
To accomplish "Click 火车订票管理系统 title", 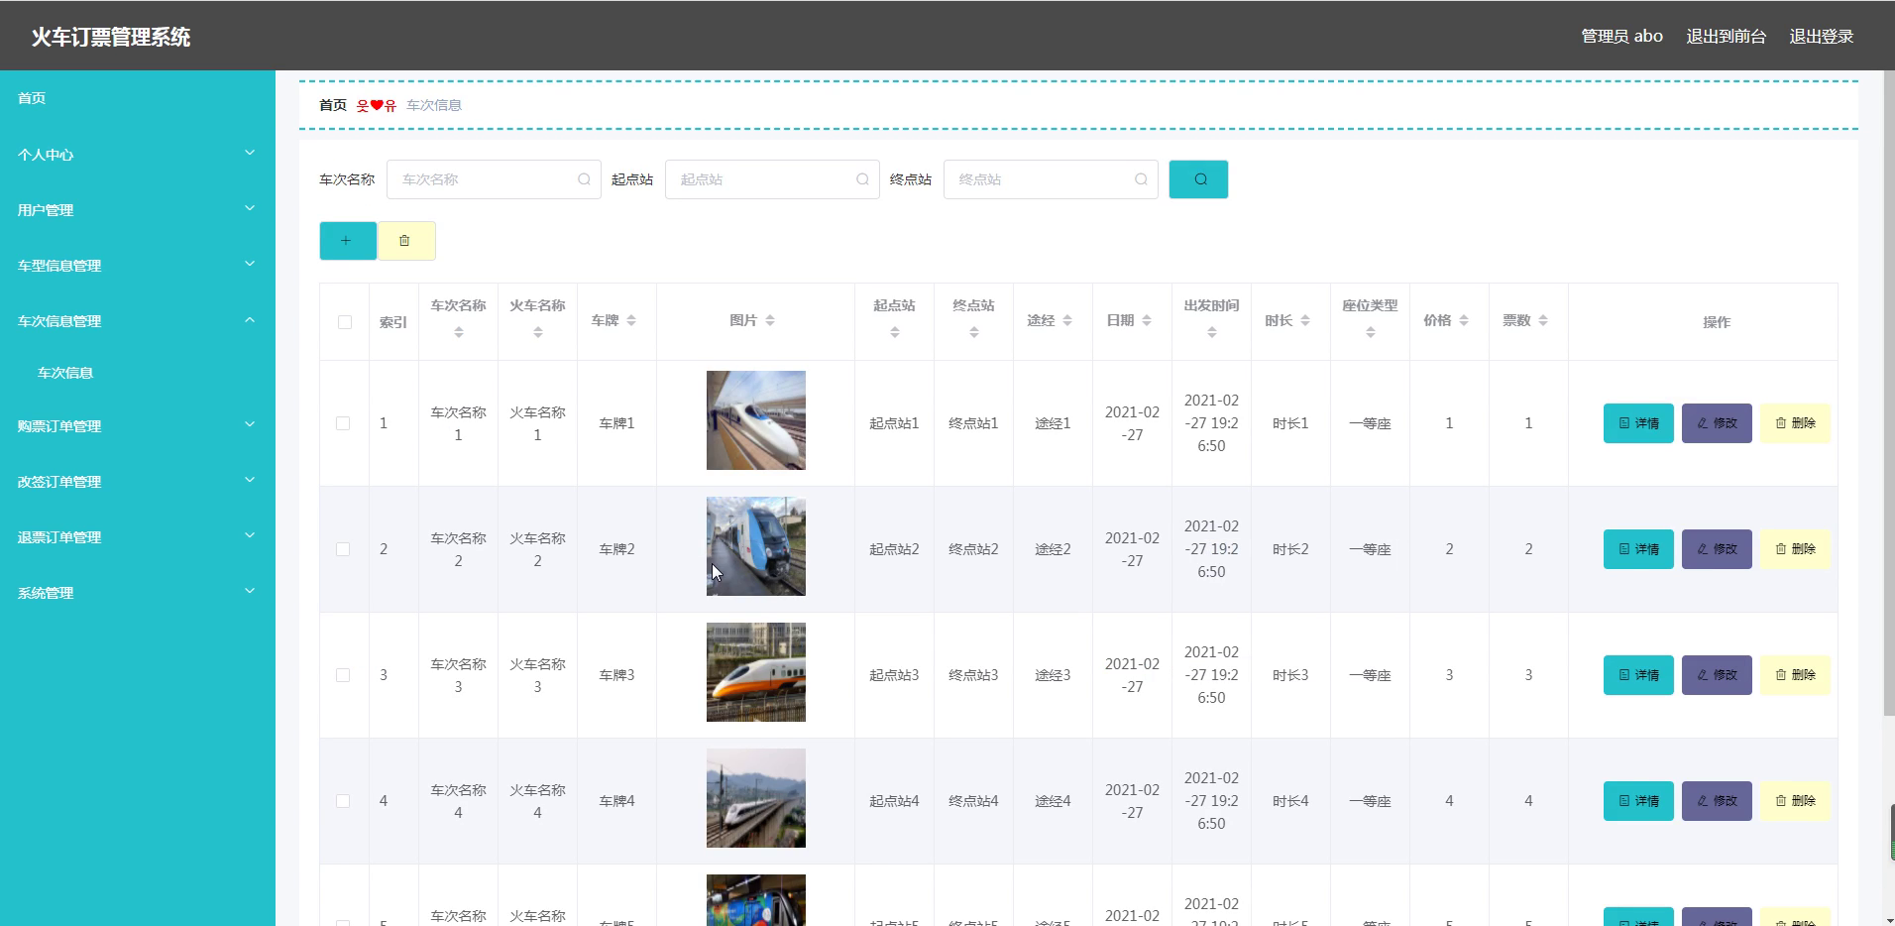I will pos(111,37).
